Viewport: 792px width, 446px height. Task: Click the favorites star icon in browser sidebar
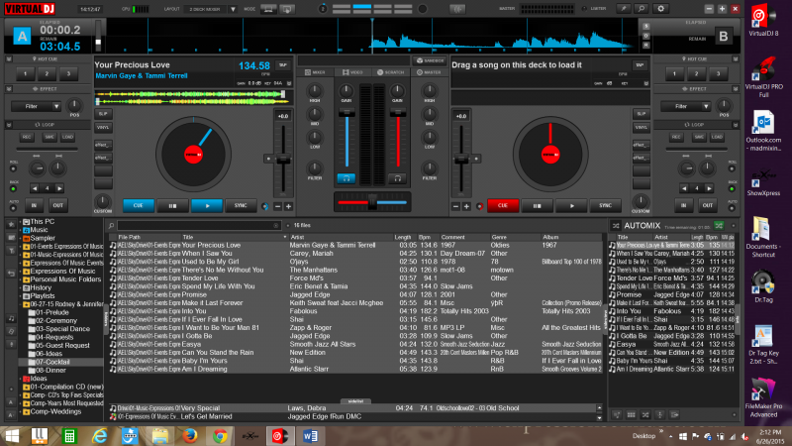11,224
